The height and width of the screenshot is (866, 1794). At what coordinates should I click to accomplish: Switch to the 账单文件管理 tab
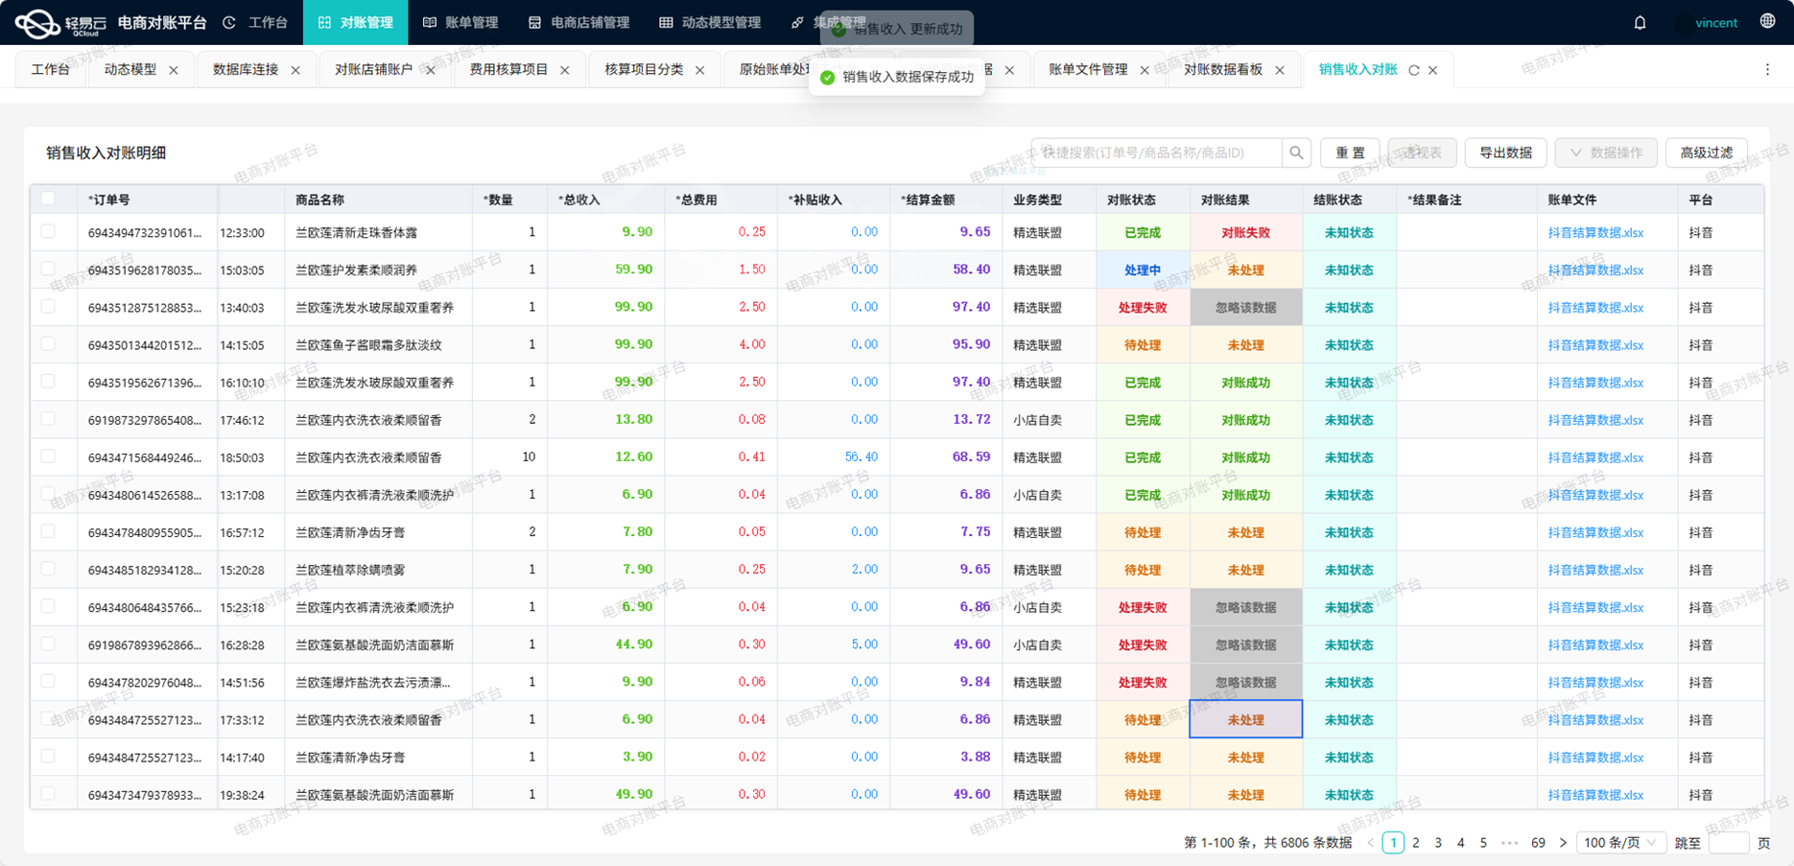click(x=1088, y=70)
